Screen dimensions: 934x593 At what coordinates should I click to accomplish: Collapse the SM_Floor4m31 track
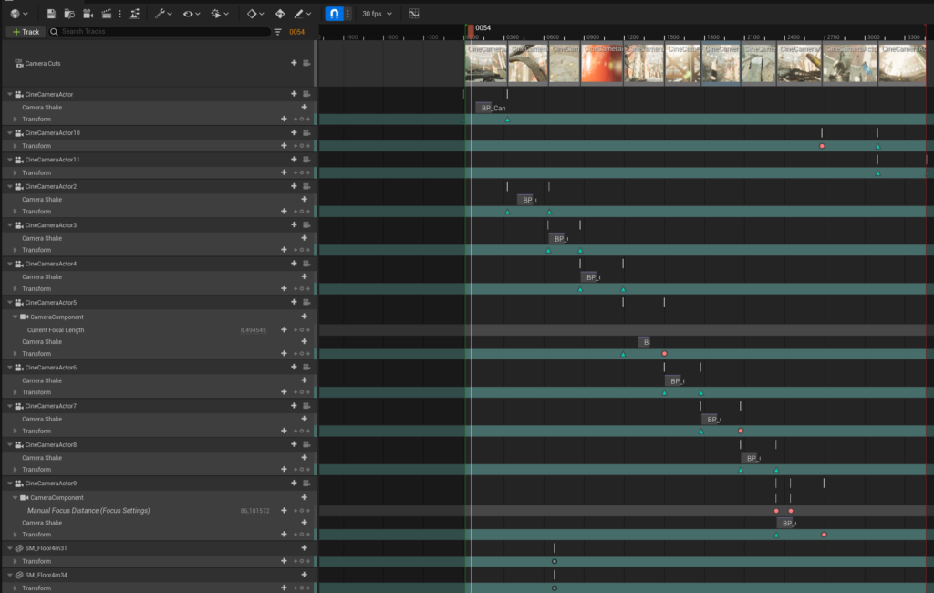(x=9, y=547)
